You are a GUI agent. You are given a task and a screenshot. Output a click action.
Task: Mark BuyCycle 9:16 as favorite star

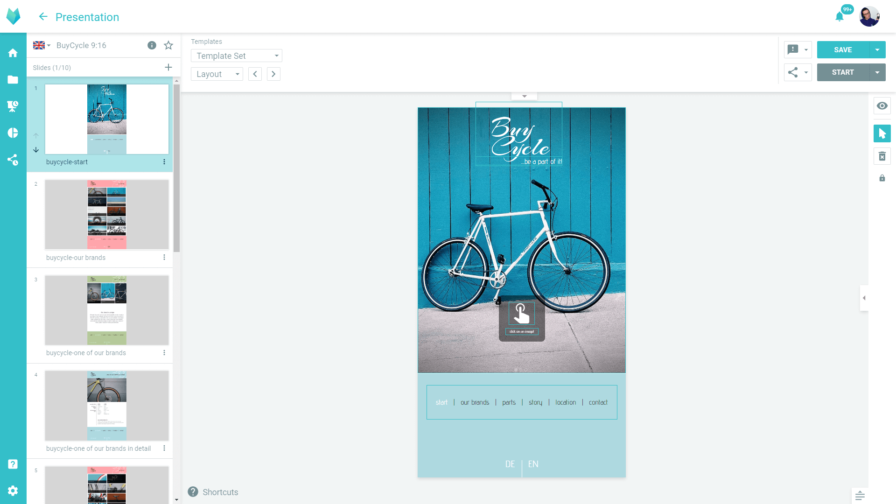168,45
